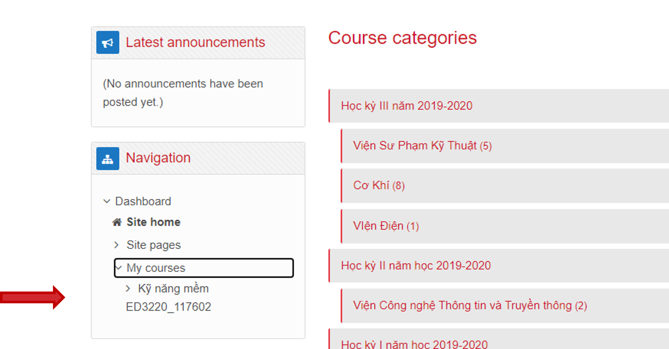Open Viện Sư Phạm Kỹ Thuật category
The height and width of the screenshot is (349, 669).
tap(414, 146)
